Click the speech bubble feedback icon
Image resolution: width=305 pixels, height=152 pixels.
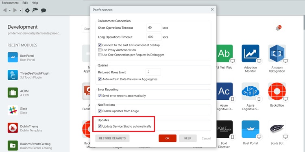point(44,11)
